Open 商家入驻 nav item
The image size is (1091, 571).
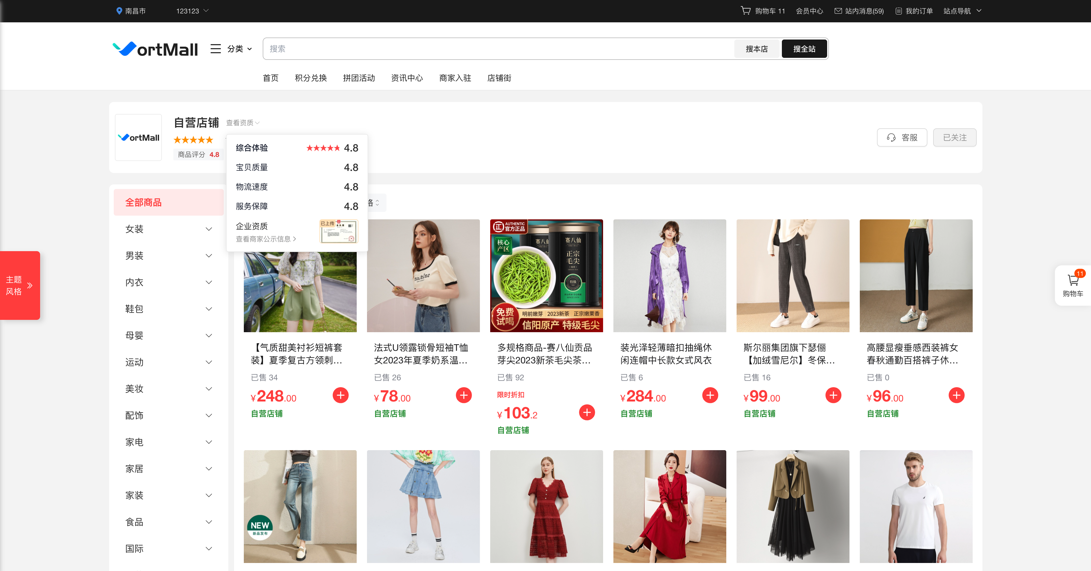click(x=455, y=78)
